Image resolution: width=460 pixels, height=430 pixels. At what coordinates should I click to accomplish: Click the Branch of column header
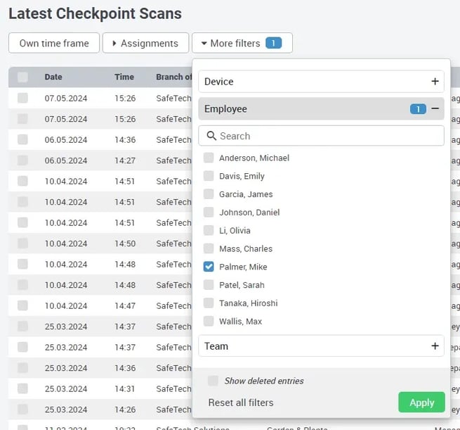173,77
